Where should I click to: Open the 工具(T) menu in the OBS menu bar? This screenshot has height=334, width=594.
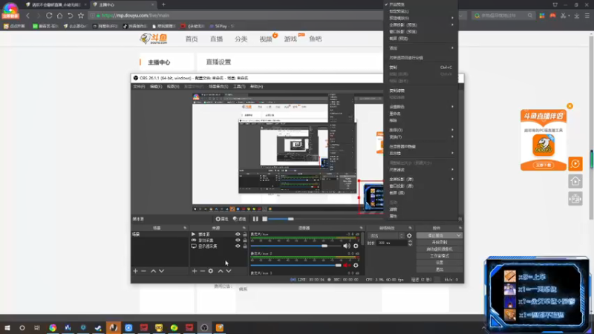tap(239, 86)
